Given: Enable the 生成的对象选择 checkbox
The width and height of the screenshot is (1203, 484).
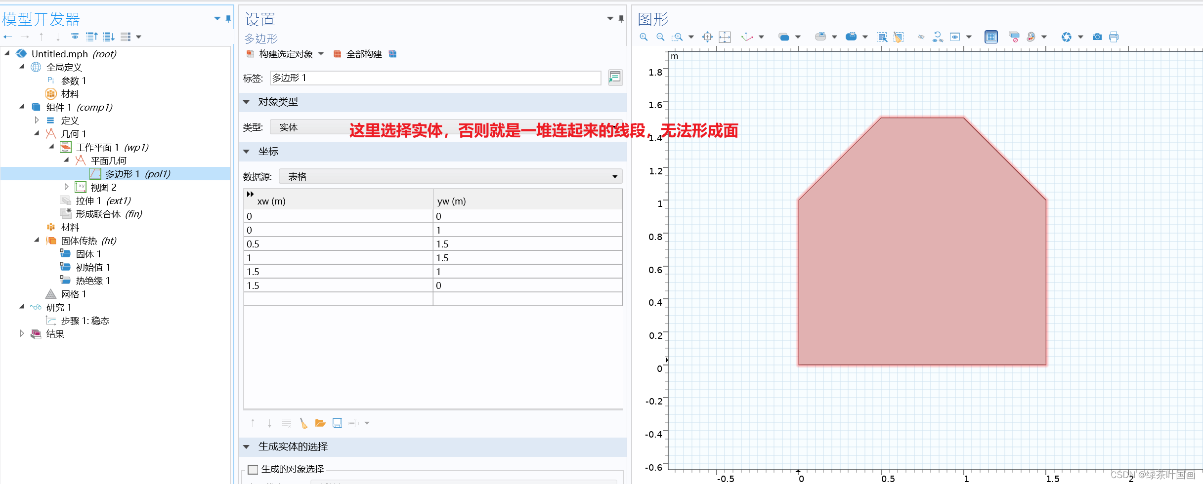Looking at the screenshot, I should coord(253,469).
